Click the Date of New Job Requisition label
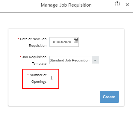 pos(33,42)
